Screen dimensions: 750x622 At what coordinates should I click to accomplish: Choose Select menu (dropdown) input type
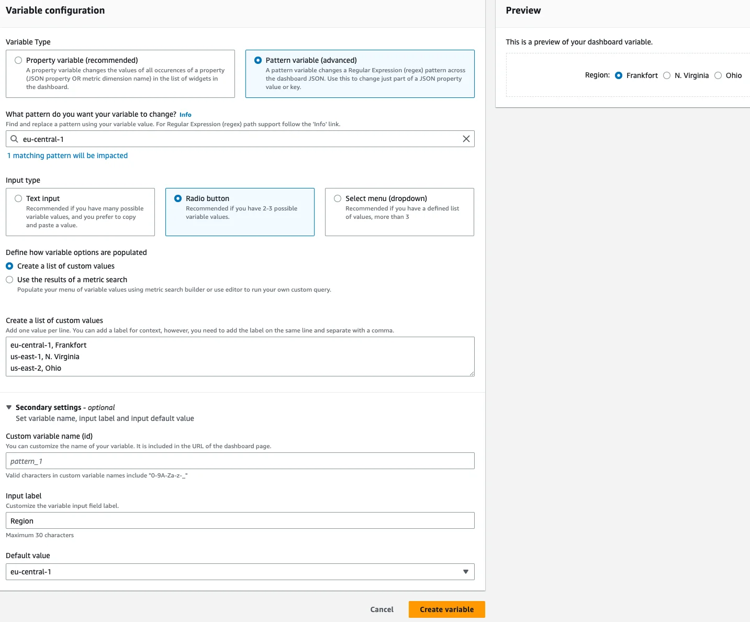point(338,198)
